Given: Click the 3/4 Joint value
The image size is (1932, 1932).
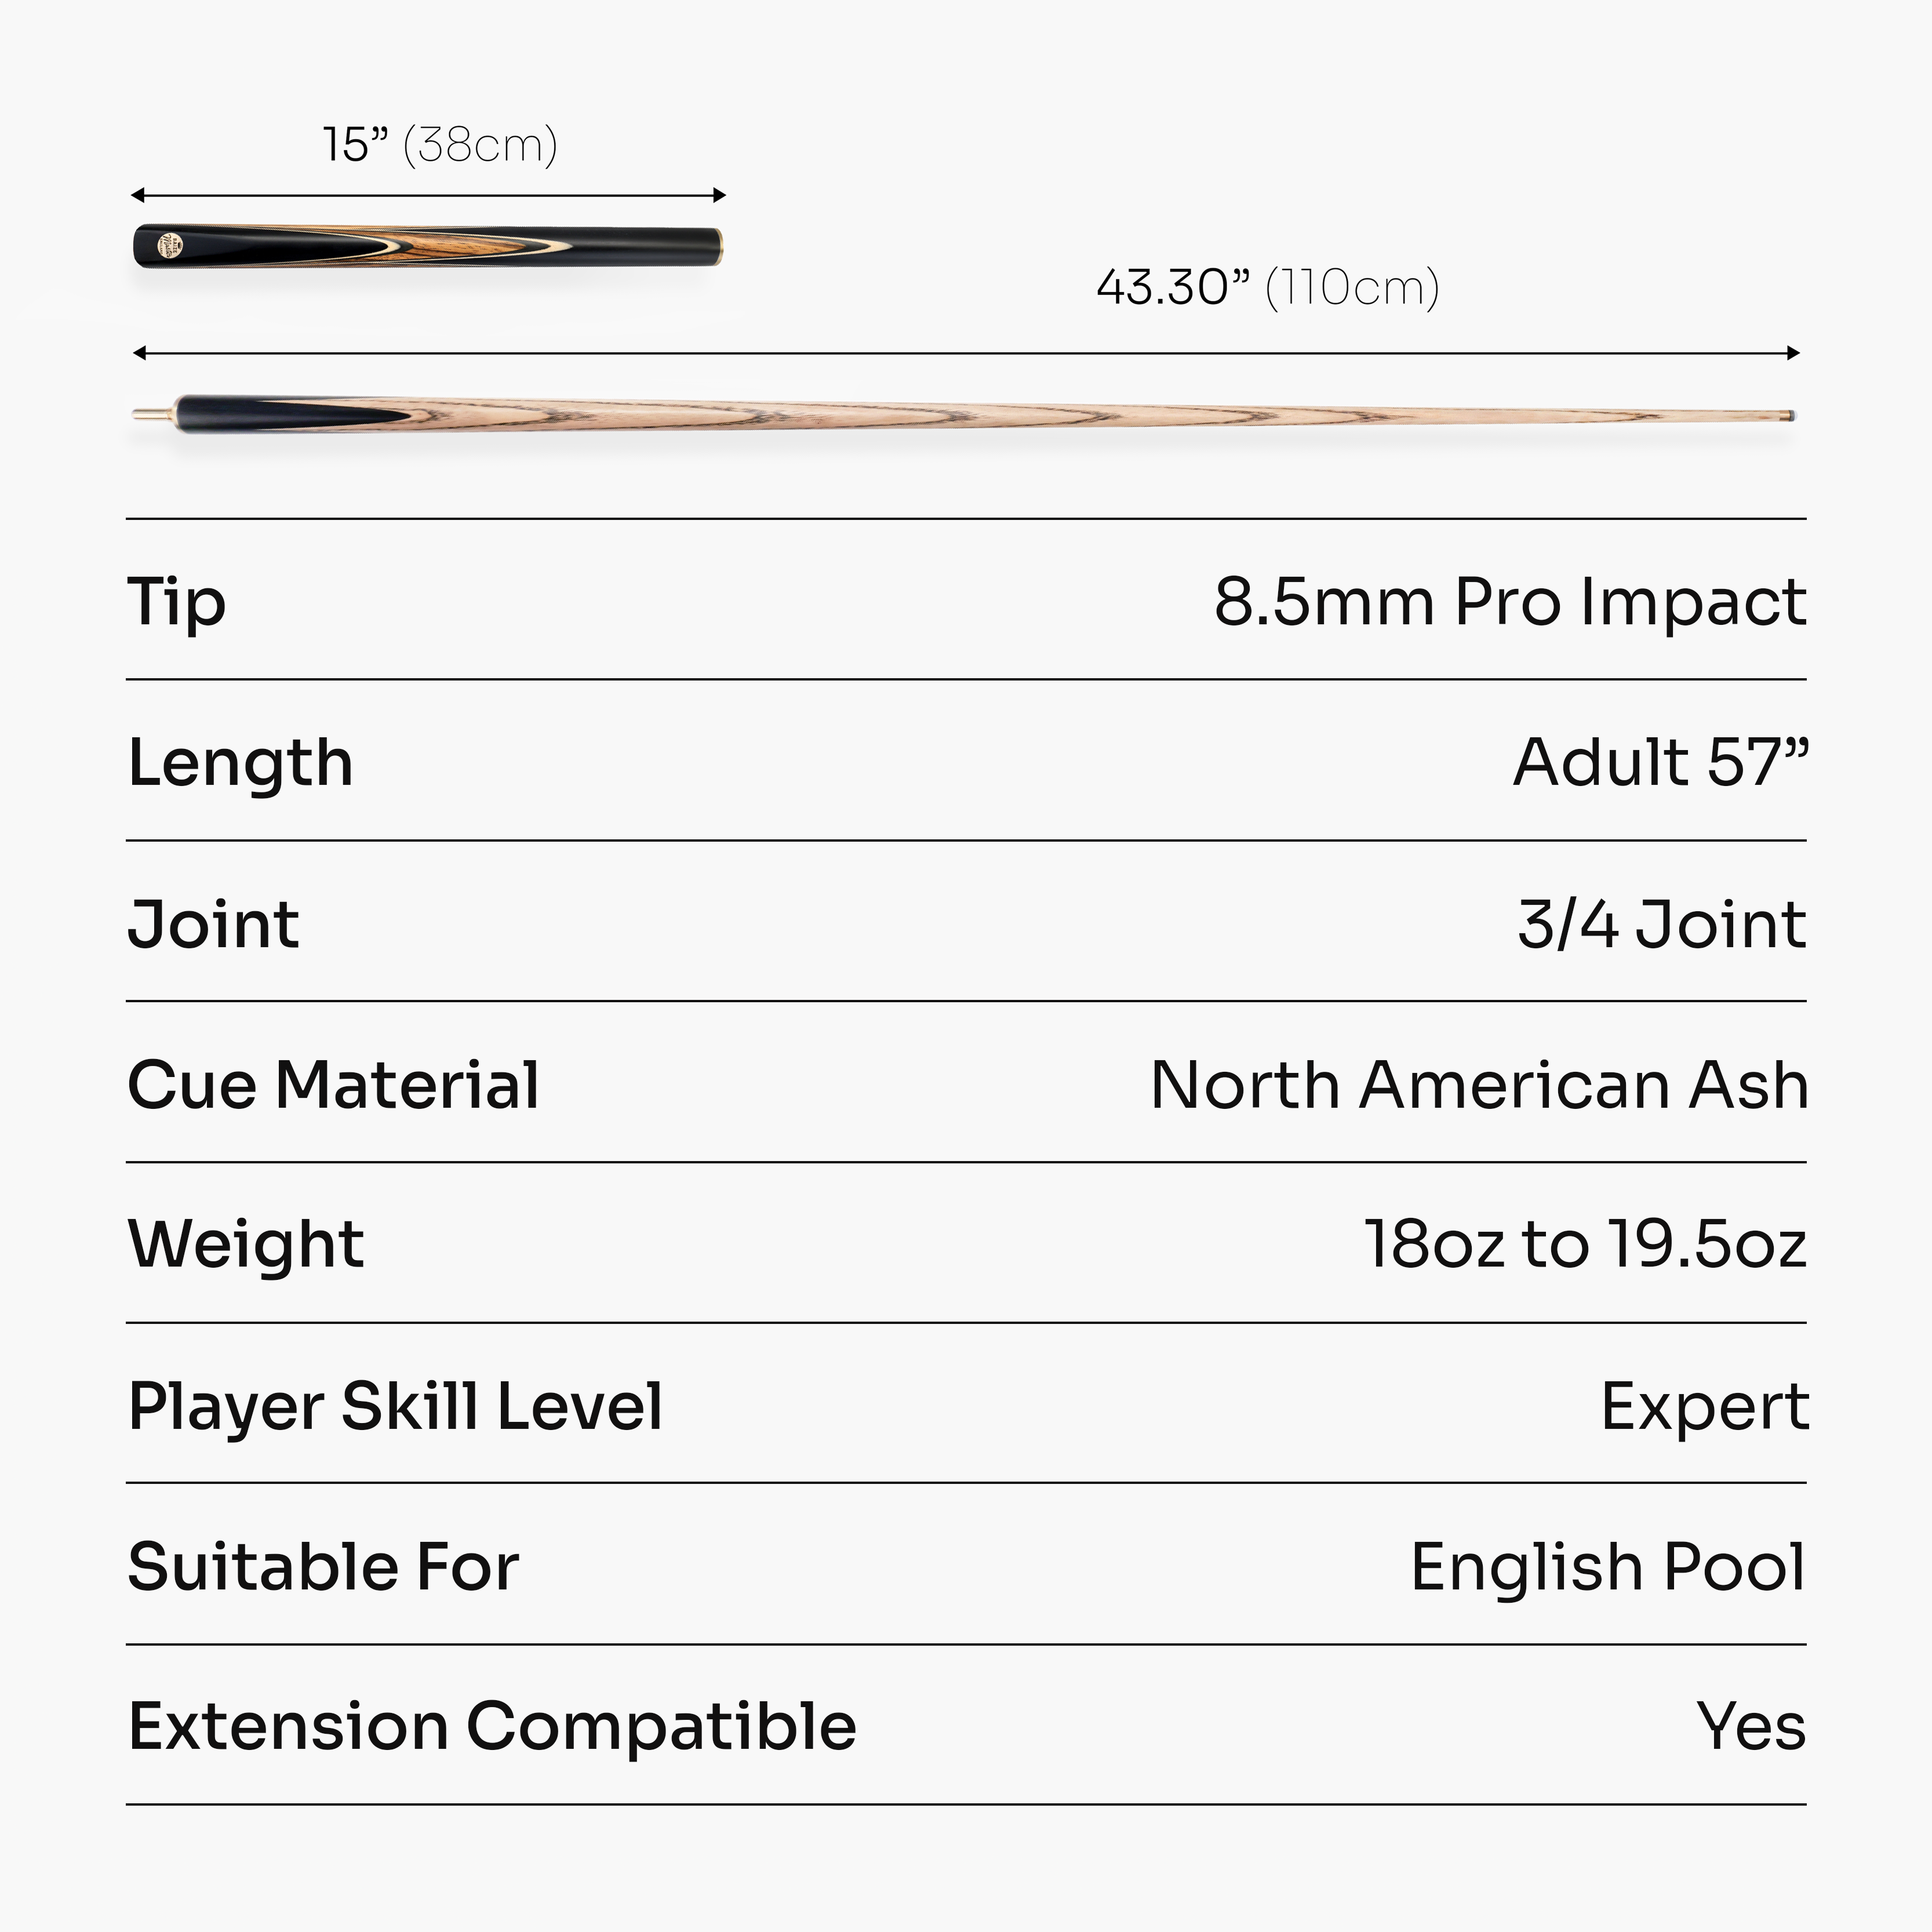Looking at the screenshot, I should click(1662, 924).
